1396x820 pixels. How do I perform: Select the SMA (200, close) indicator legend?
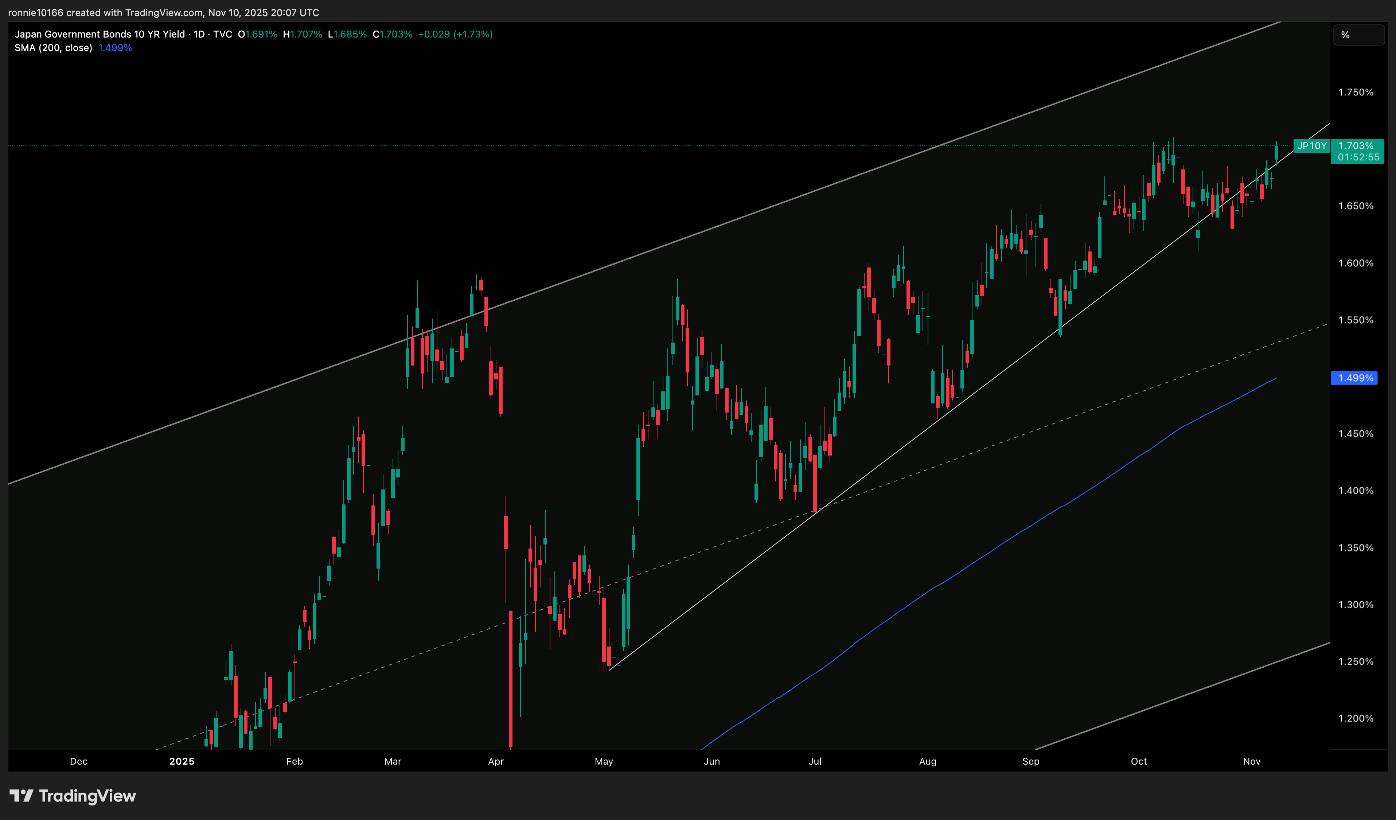click(x=54, y=48)
